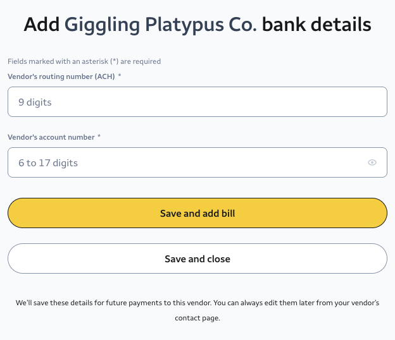Click the routing number input field
This screenshot has width=395, height=340.
(x=197, y=102)
